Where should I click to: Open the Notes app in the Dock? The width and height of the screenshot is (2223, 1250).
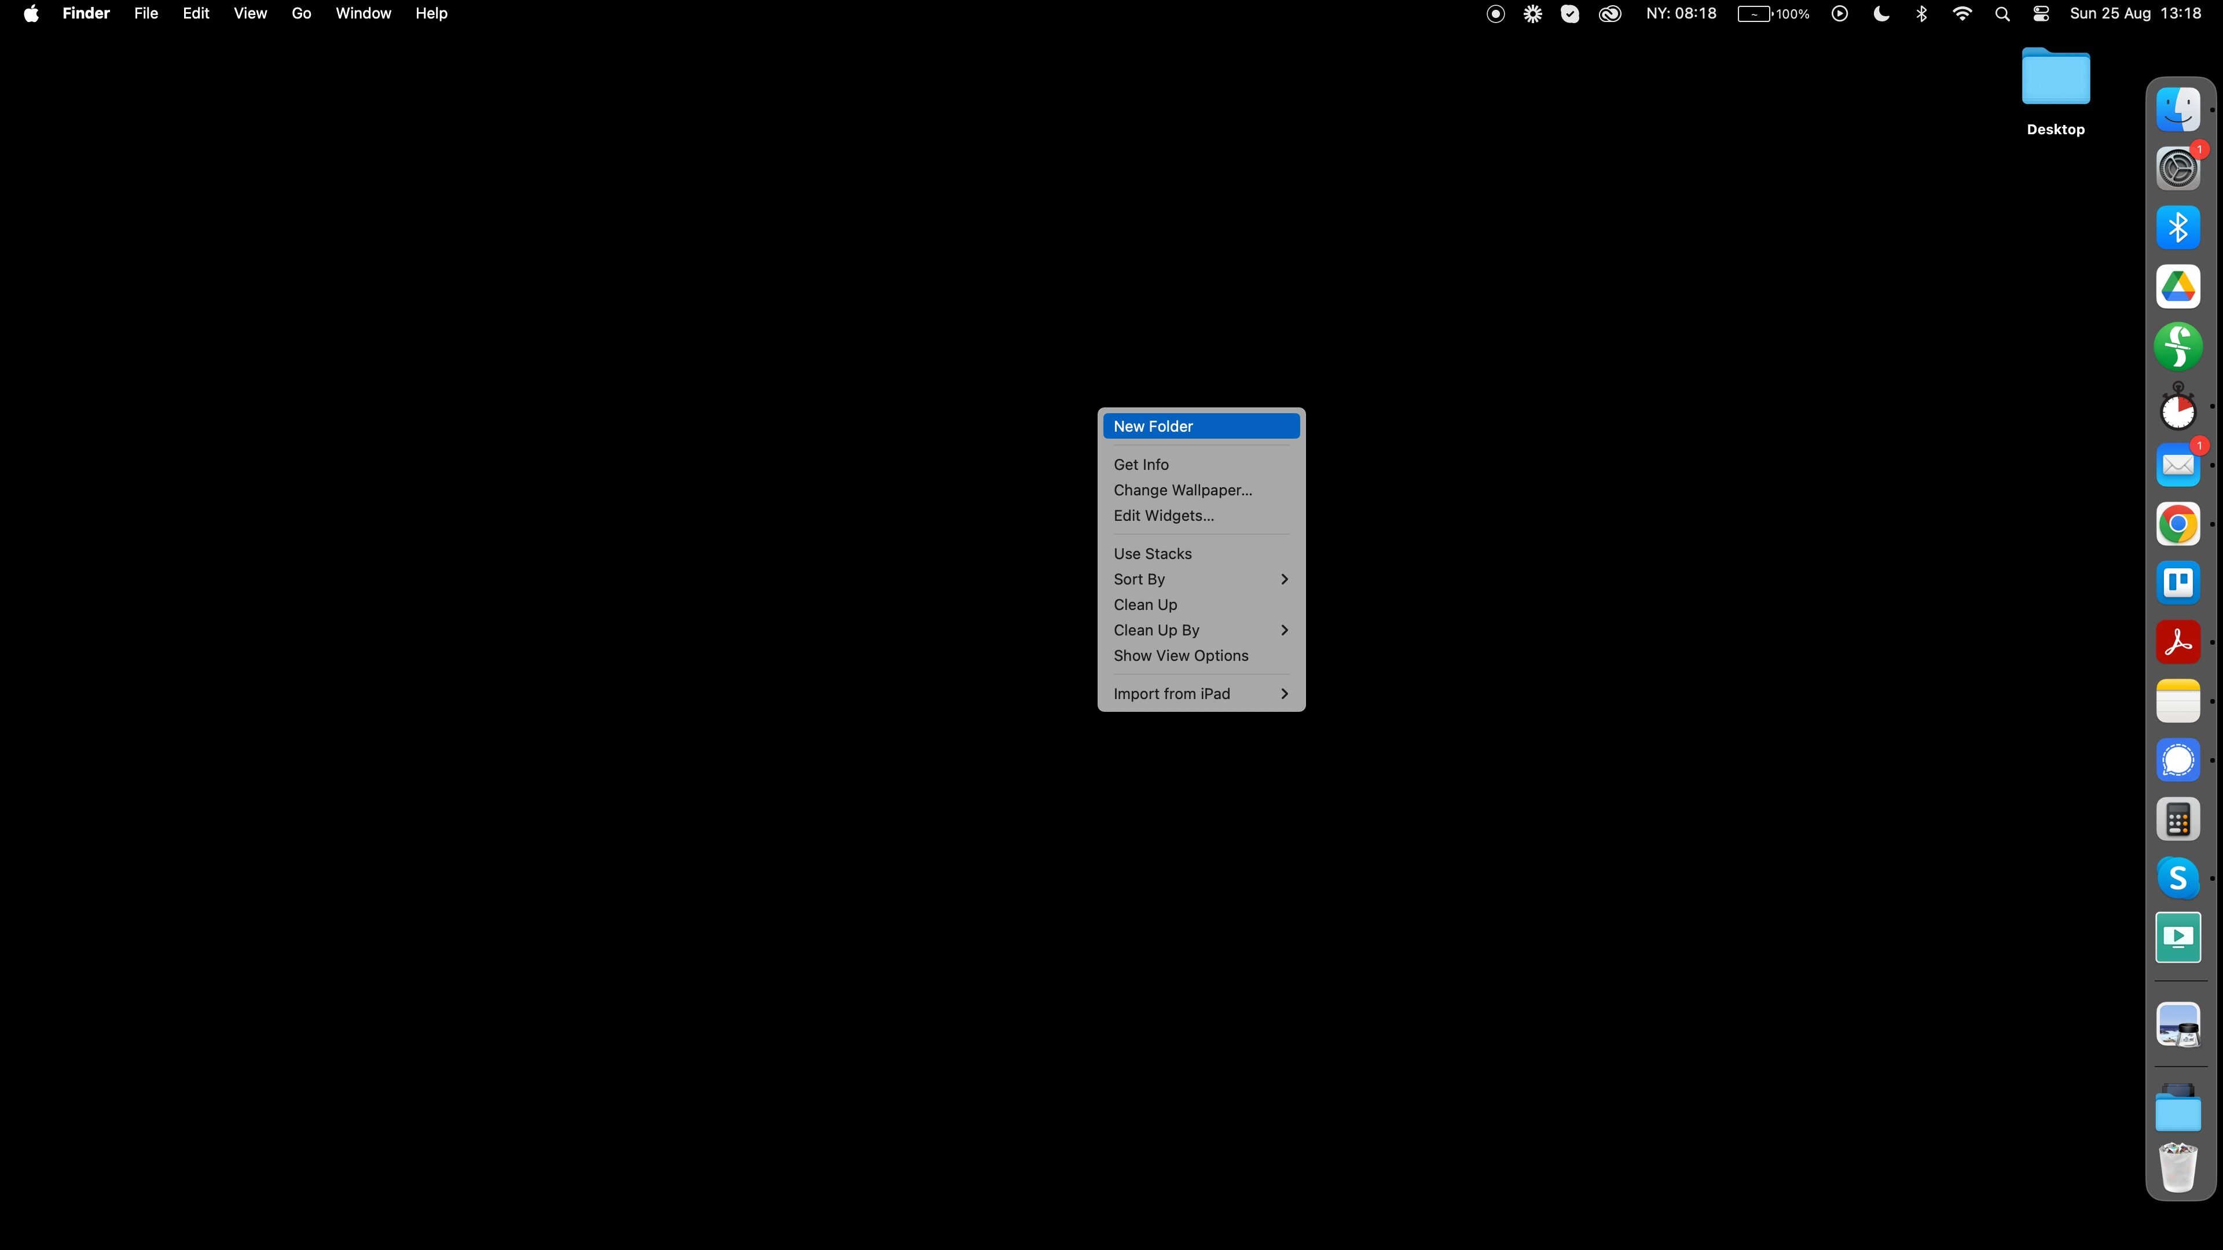click(2177, 700)
